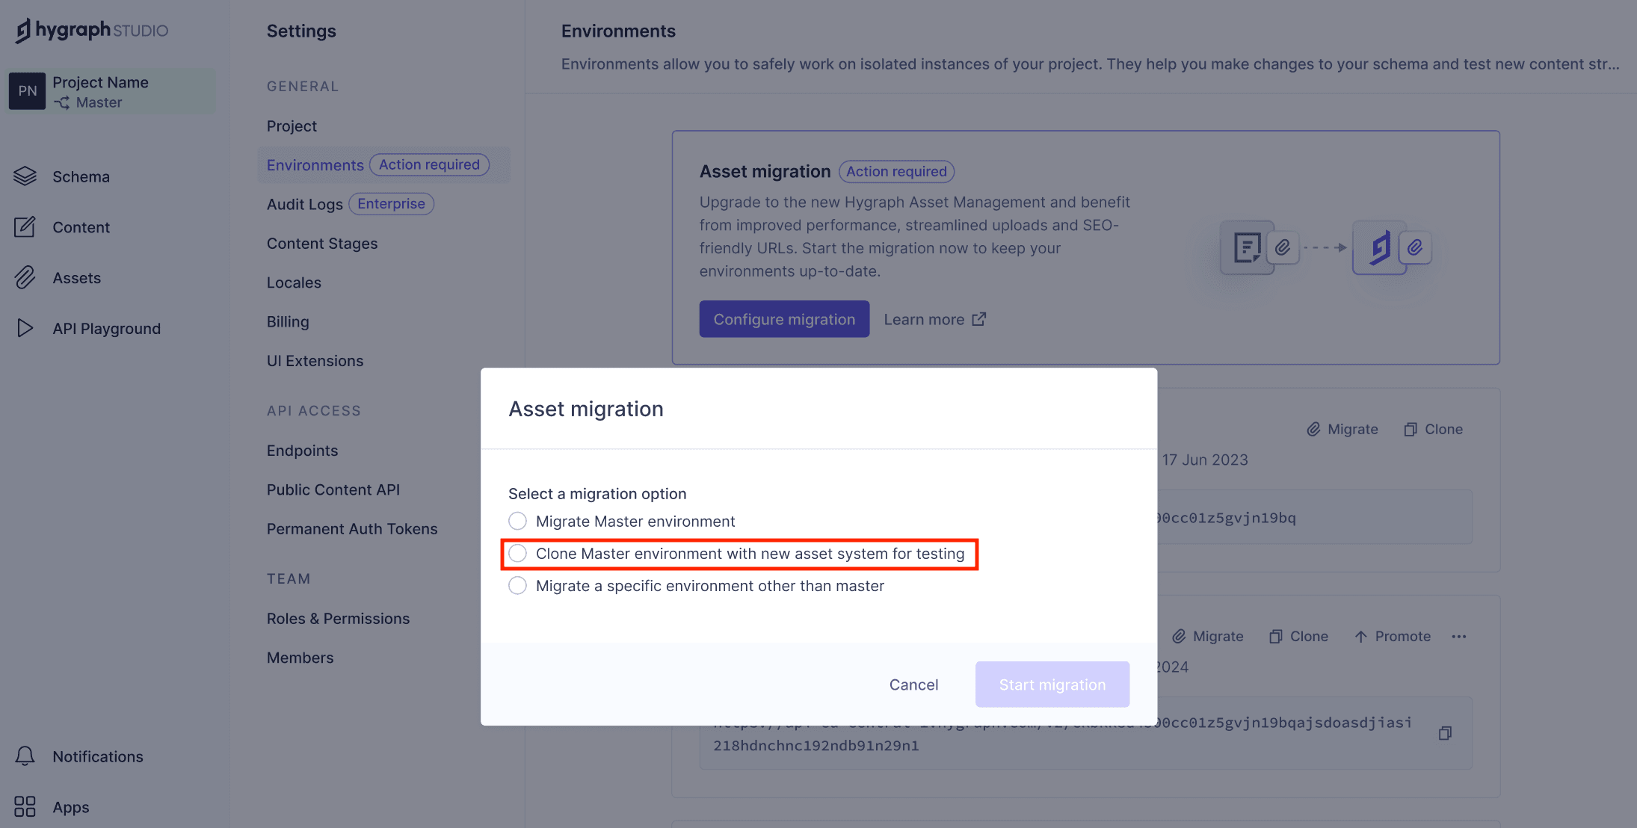Launch the API Playground
Viewport: 1637px width, 828px height.
point(106,328)
